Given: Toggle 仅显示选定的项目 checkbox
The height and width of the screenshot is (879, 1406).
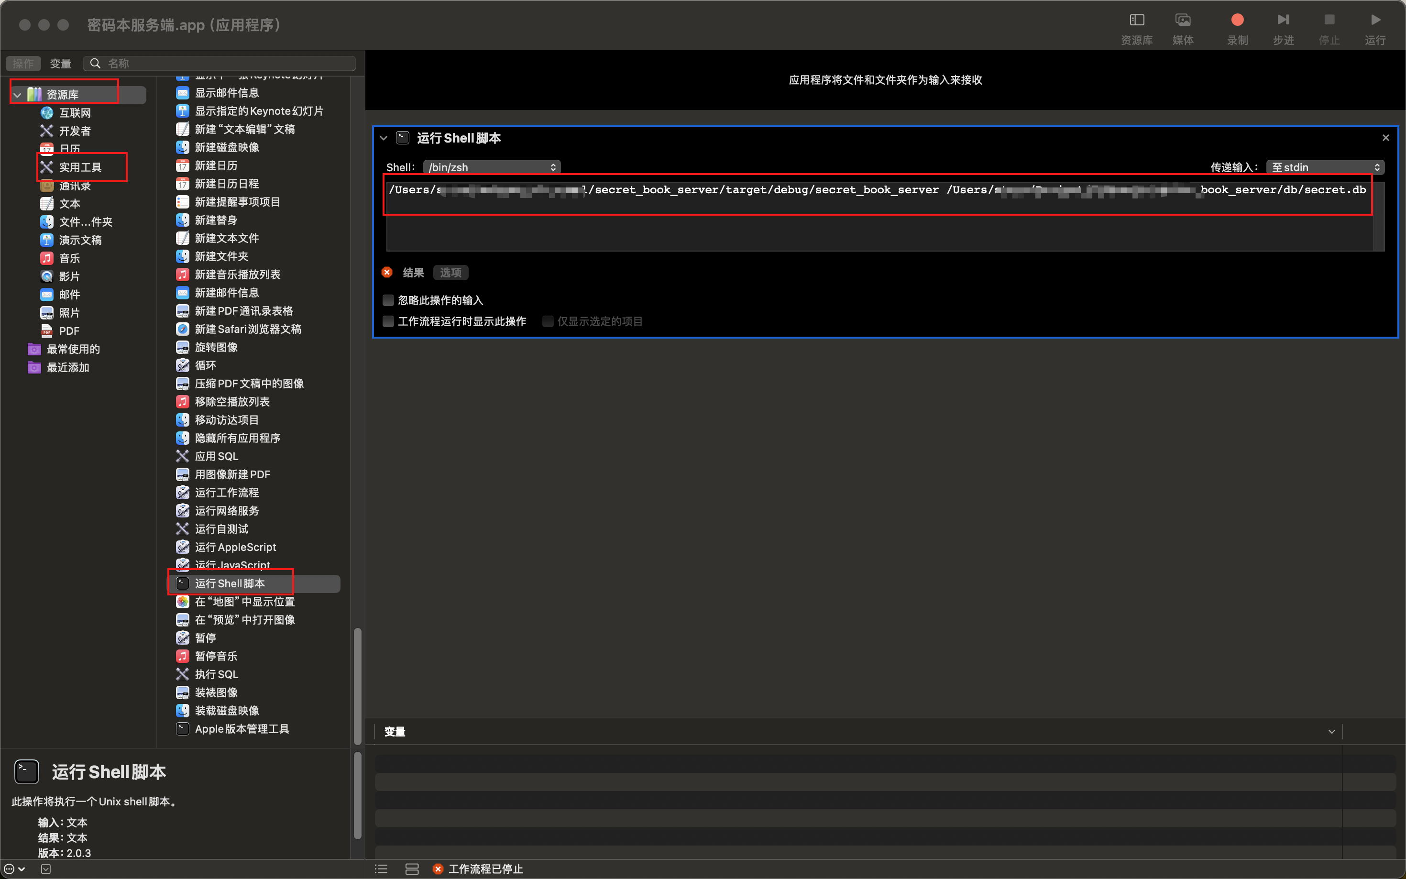Looking at the screenshot, I should [x=548, y=321].
